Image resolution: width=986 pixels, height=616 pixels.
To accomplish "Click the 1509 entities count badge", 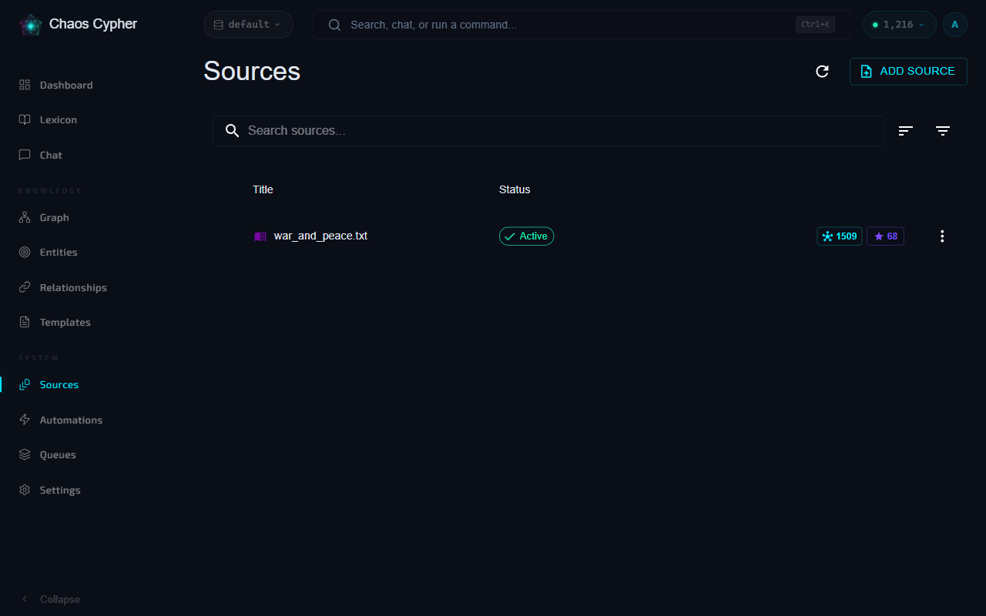I will tap(840, 236).
